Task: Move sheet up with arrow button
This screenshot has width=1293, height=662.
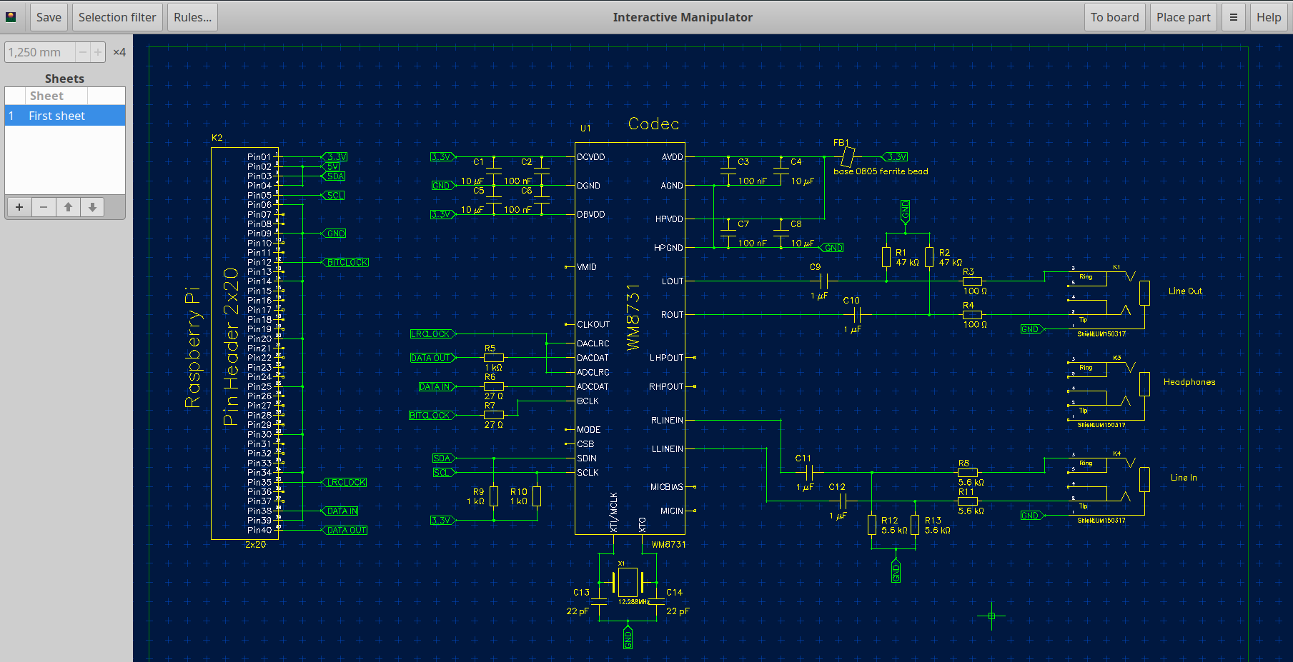Action: pos(68,207)
